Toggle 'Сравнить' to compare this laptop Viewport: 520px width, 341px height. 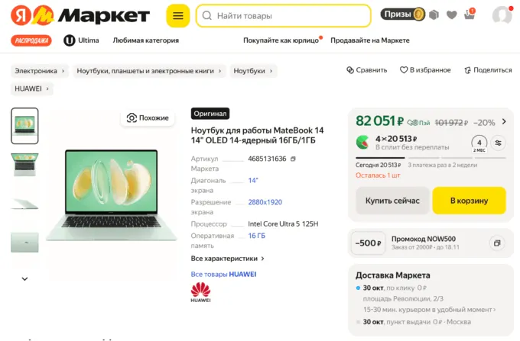tap(367, 70)
